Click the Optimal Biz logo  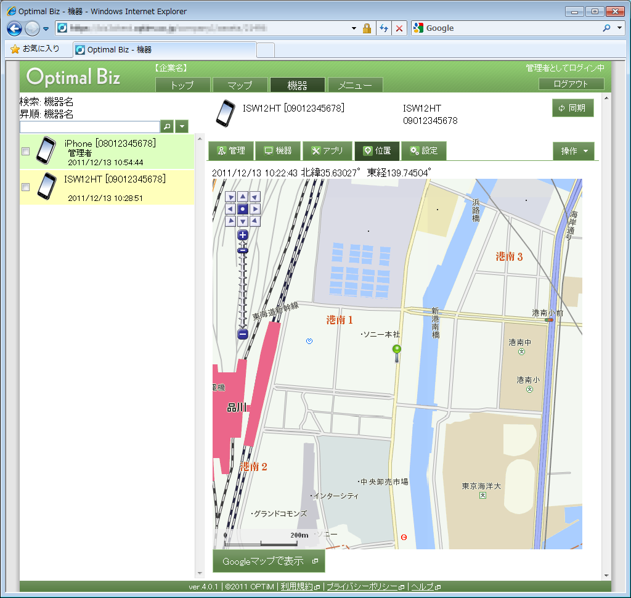[73, 76]
